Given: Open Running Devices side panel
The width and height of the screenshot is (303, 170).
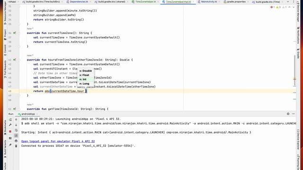Looking at the screenshot, I should click(x=298, y=162).
